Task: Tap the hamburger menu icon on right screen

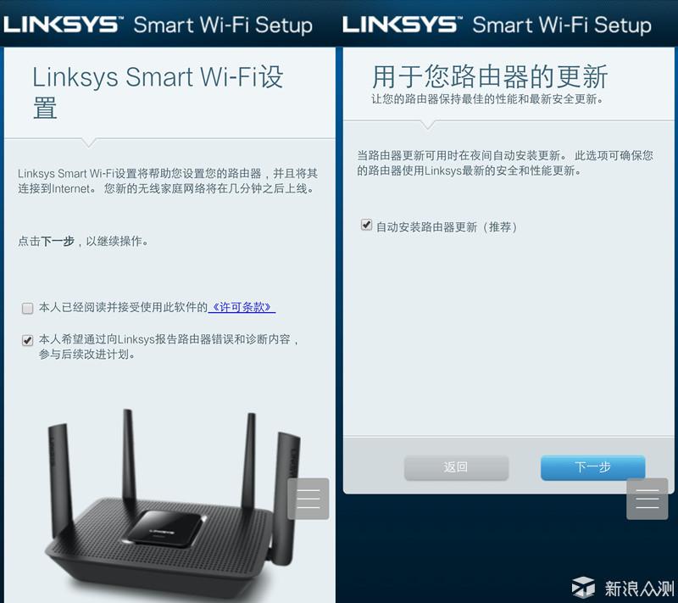Action: click(647, 499)
